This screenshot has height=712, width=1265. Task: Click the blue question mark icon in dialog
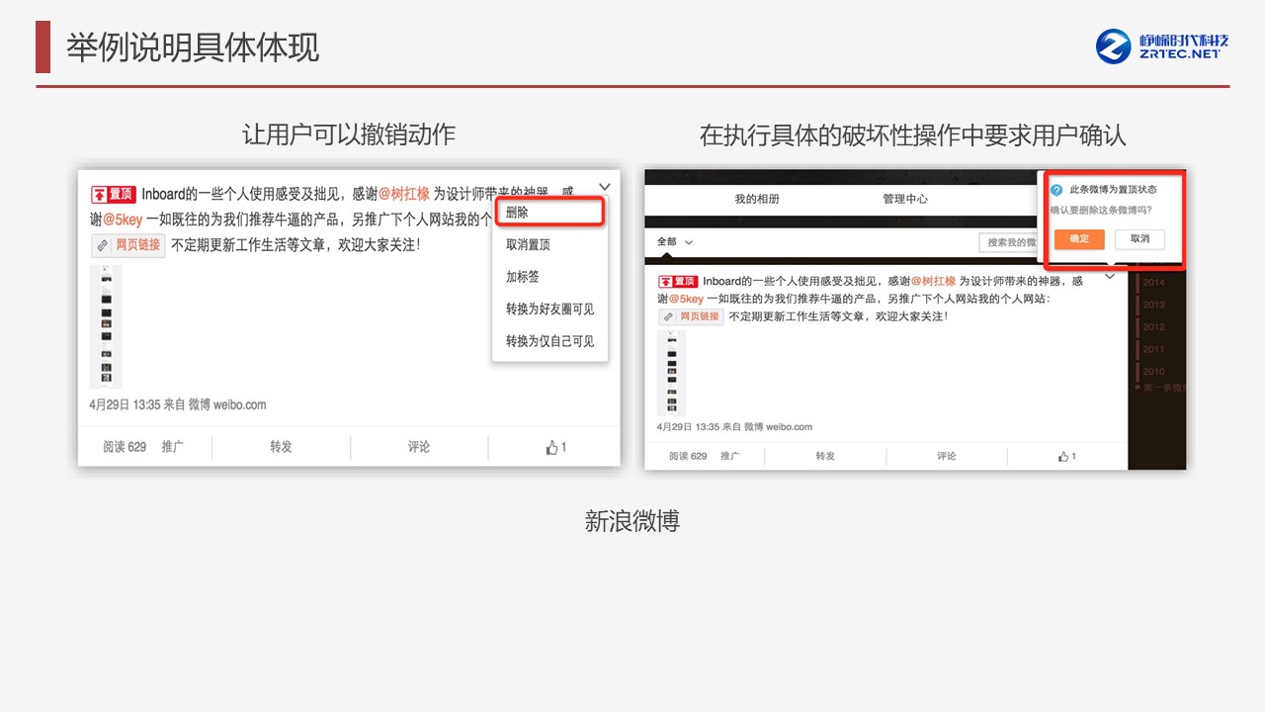tap(1056, 190)
